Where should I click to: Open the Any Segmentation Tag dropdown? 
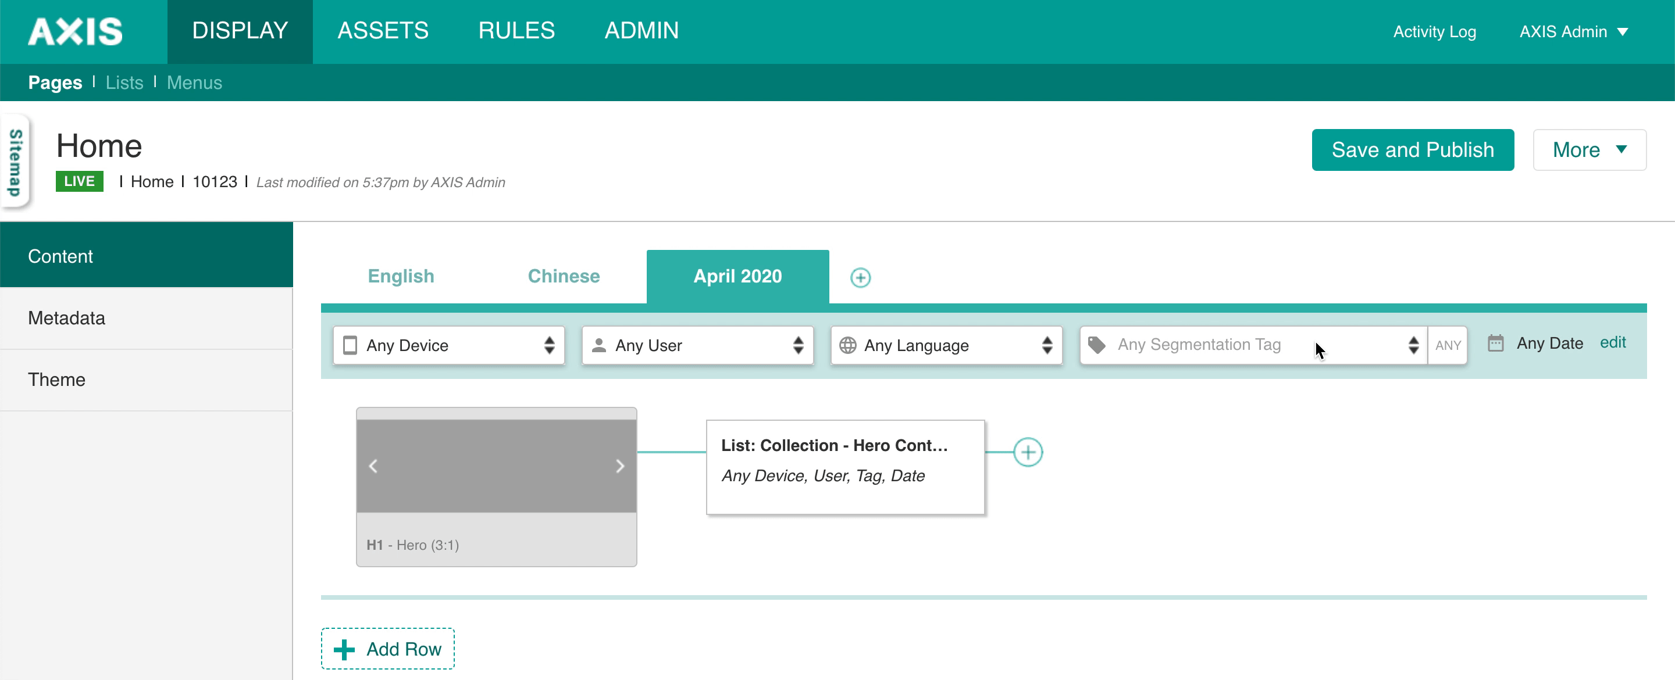click(x=1253, y=345)
